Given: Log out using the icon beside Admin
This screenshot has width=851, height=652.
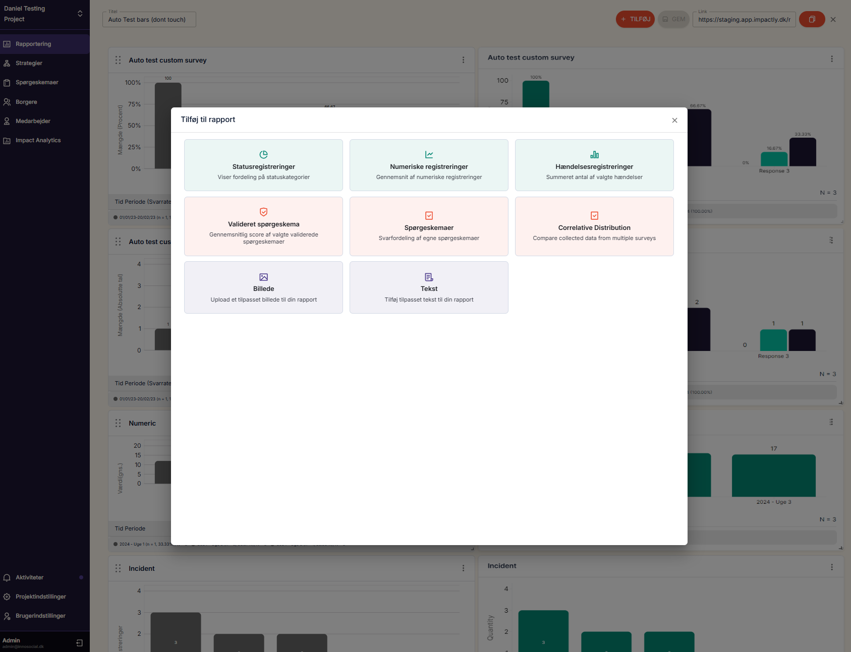Looking at the screenshot, I should [79, 643].
